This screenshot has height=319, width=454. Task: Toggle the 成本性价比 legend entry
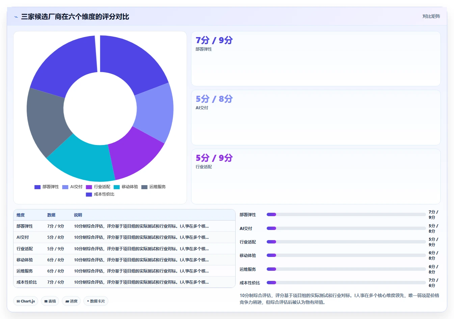pos(100,194)
